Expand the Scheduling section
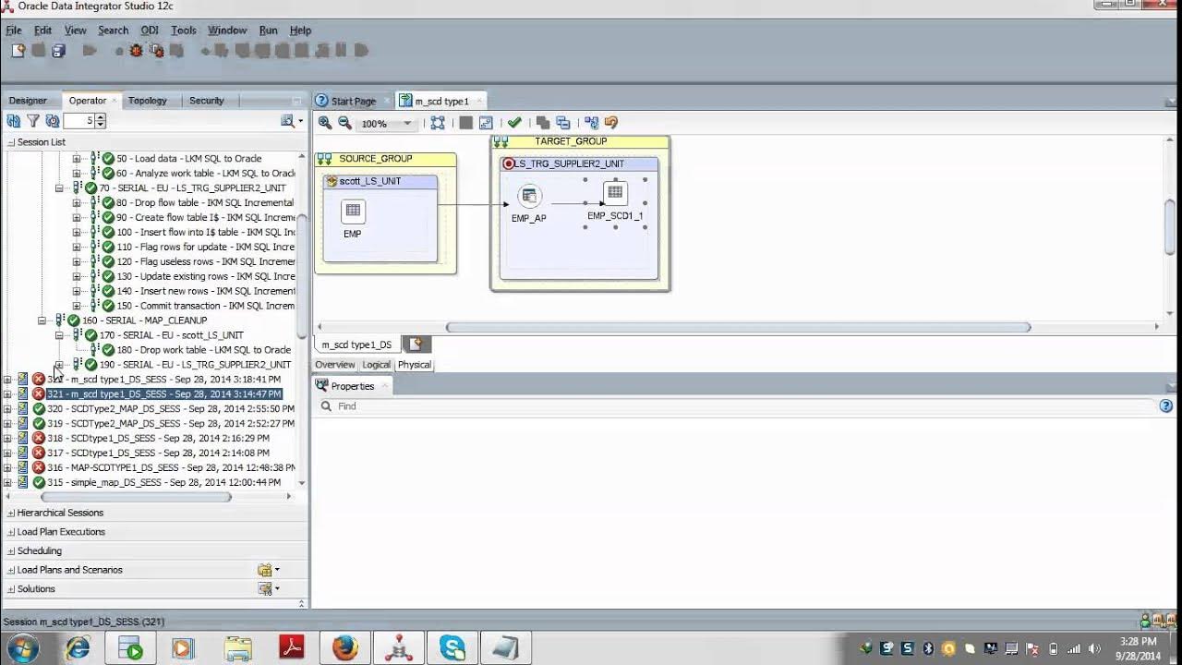 pos(11,550)
